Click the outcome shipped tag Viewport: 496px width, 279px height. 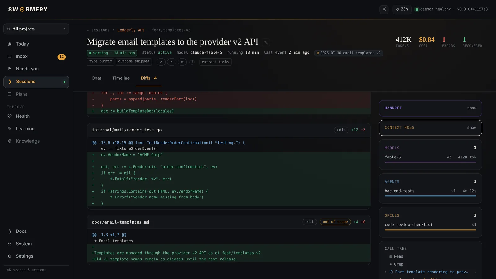[134, 61]
